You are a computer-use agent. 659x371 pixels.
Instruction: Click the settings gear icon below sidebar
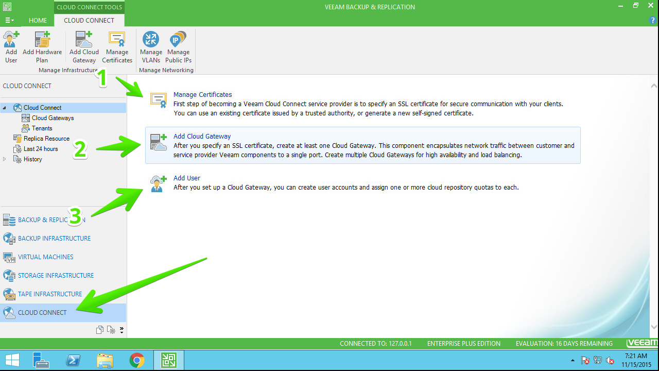click(x=111, y=330)
